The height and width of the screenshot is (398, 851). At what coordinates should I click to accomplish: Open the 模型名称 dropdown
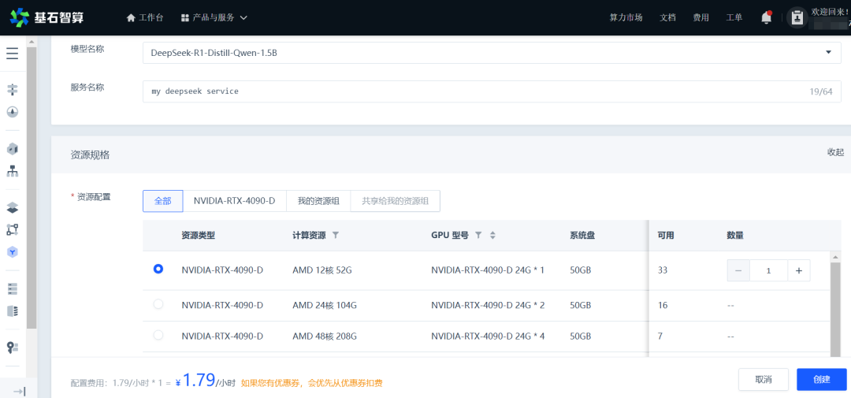492,53
